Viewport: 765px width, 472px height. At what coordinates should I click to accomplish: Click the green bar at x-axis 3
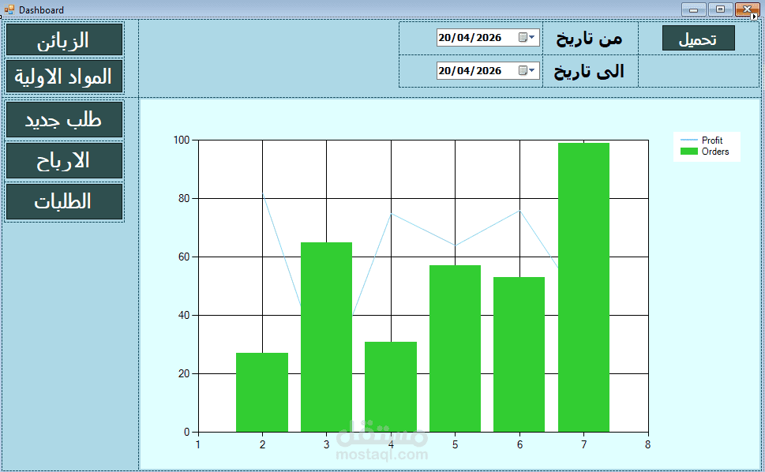click(326, 337)
